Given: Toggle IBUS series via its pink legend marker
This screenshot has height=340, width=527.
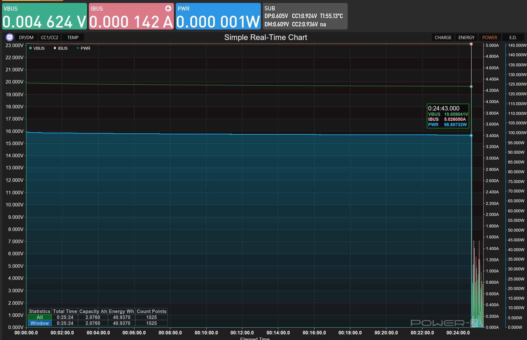Looking at the screenshot, I should 55,48.
